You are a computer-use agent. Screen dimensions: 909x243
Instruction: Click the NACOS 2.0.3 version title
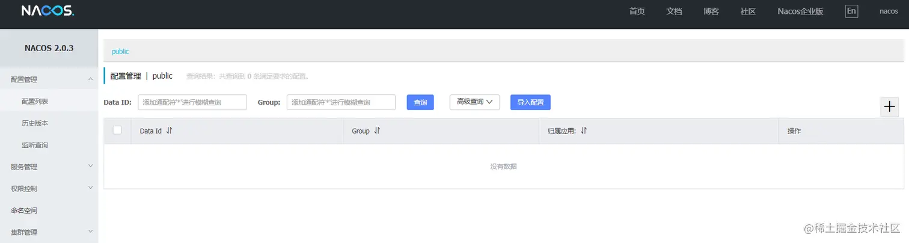[49, 48]
